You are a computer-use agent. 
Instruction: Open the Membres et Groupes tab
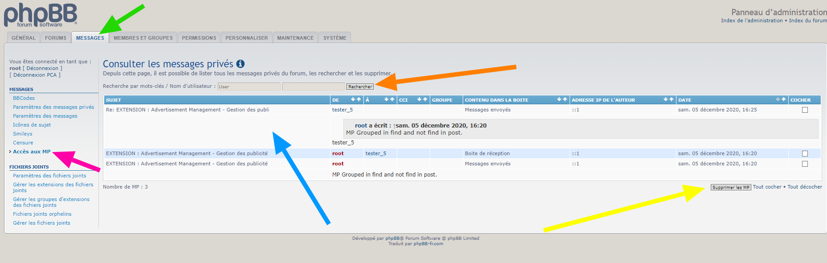[x=143, y=38]
